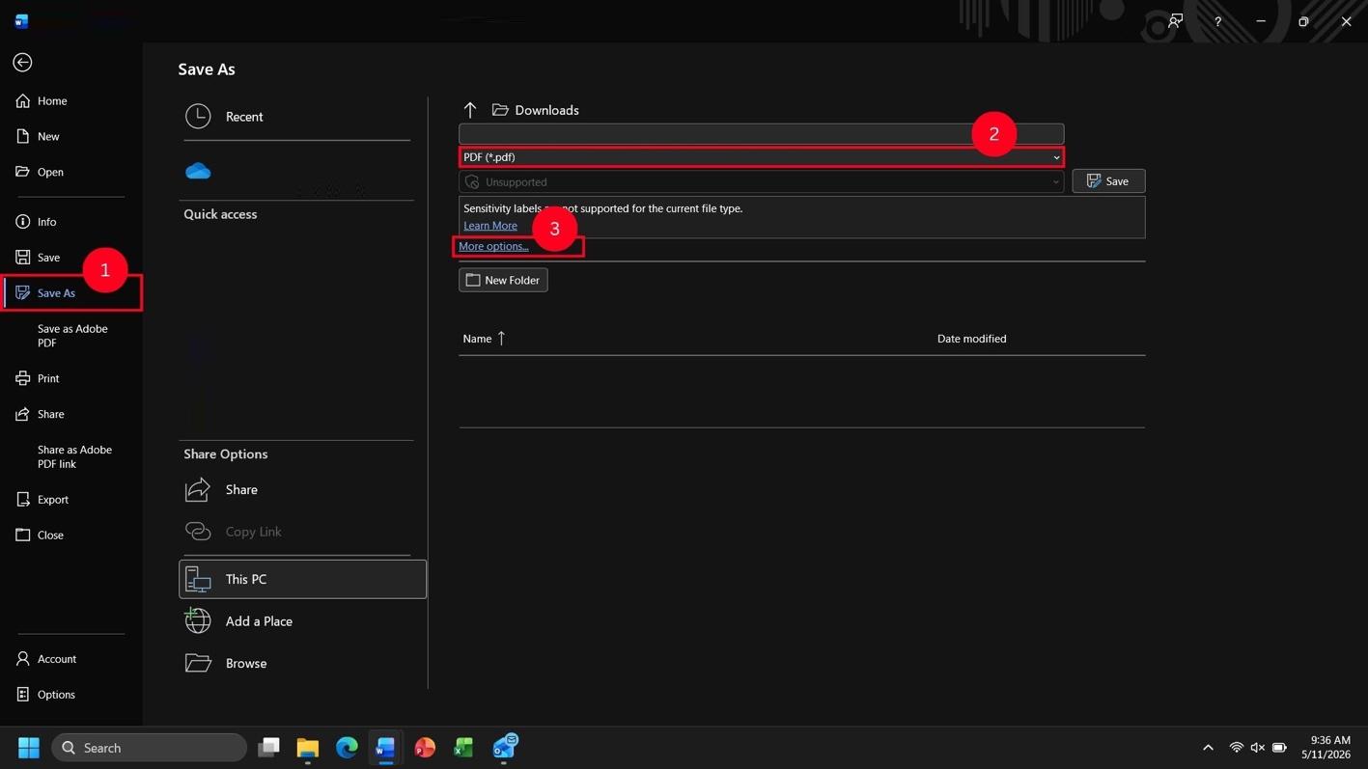Click Share as Adobe PDF link
1368x769 pixels.
coord(74,456)
